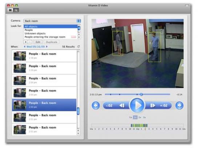
Task: Click the Edit rule button
Action: click(38, 42)
